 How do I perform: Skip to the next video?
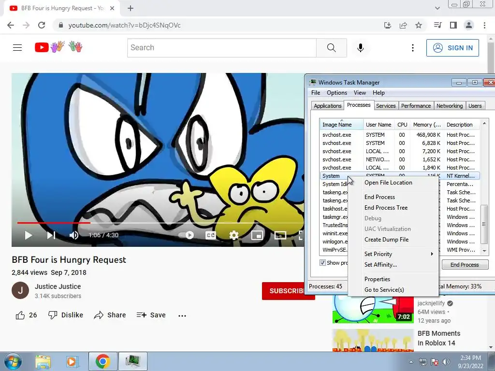(x=51, y=235)
